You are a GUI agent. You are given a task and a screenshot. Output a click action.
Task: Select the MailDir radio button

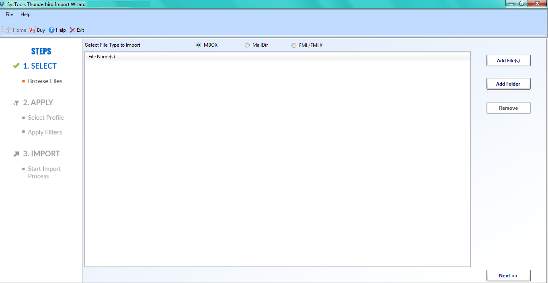(247, 45)
